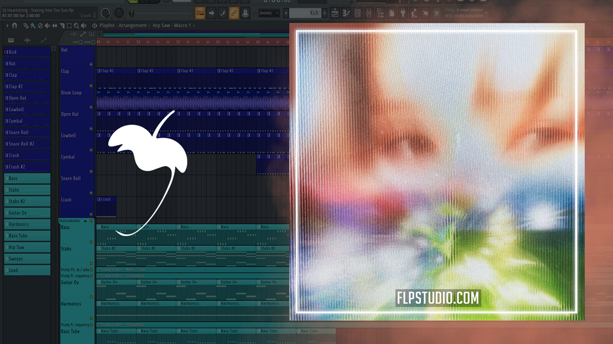
Task: Select the Mute tool in the playlist toolbar
Action: 47,25
